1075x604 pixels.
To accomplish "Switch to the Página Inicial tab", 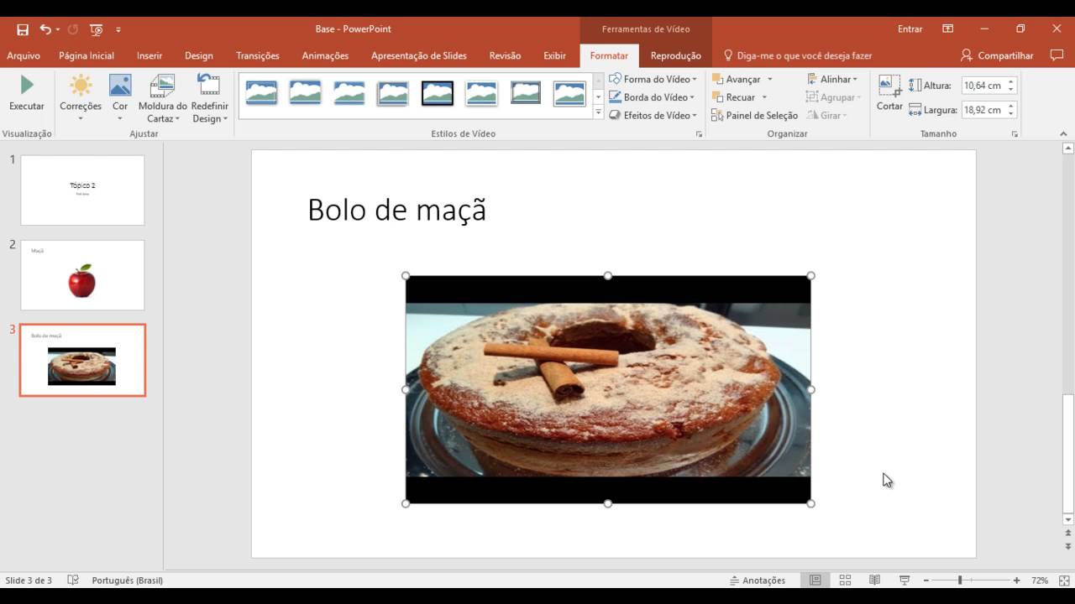I will point(87,56).
